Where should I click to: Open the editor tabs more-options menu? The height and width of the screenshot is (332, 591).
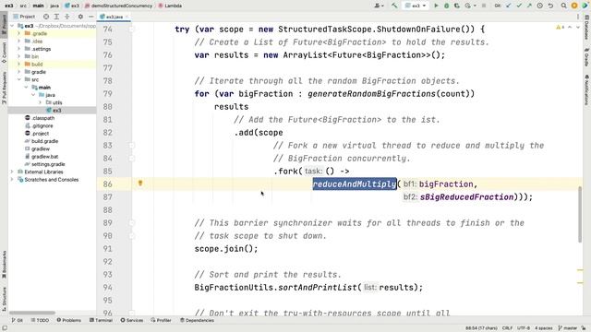[578, 17]
